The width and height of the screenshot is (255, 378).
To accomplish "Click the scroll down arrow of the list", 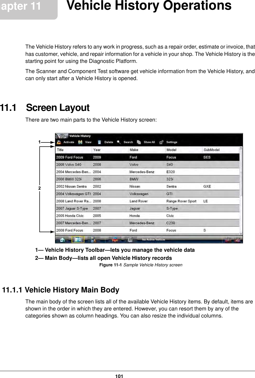I will [x=241, y=234].
